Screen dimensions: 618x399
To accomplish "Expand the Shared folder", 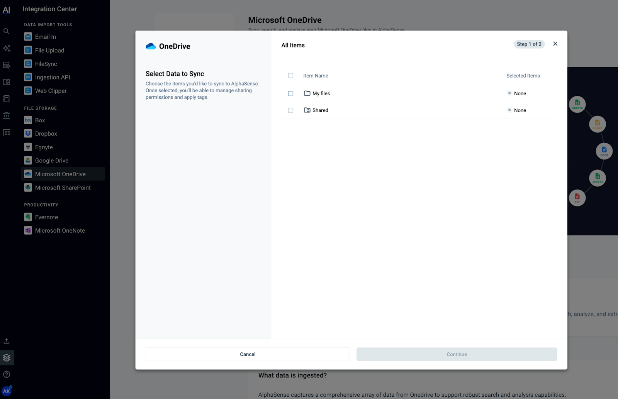I will 320,110.
